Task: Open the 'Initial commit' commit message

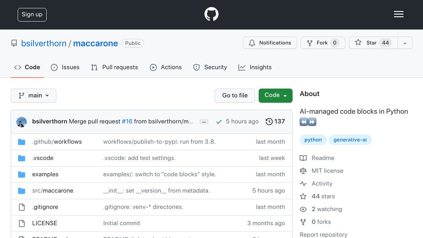Action: (x=122, y=223)
